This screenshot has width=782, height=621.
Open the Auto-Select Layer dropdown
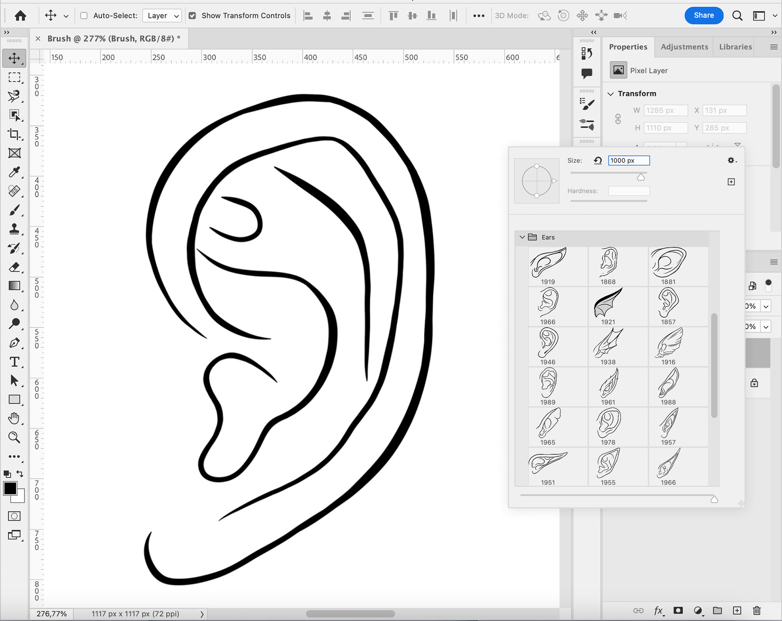162,16
